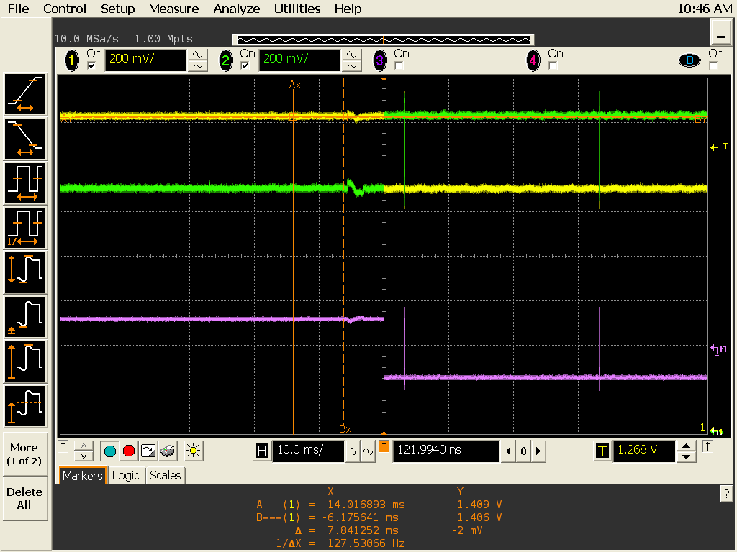Switch to the Scales tab
The image size is (737, 552).
[165, 476]
